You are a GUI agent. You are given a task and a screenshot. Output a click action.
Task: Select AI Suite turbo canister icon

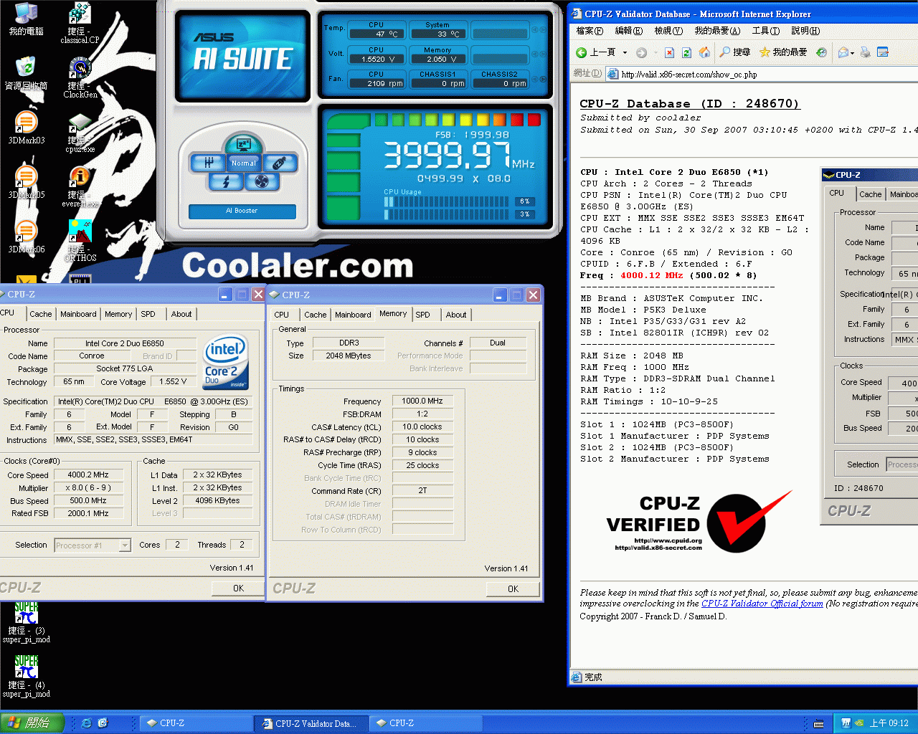coord(280,163)
